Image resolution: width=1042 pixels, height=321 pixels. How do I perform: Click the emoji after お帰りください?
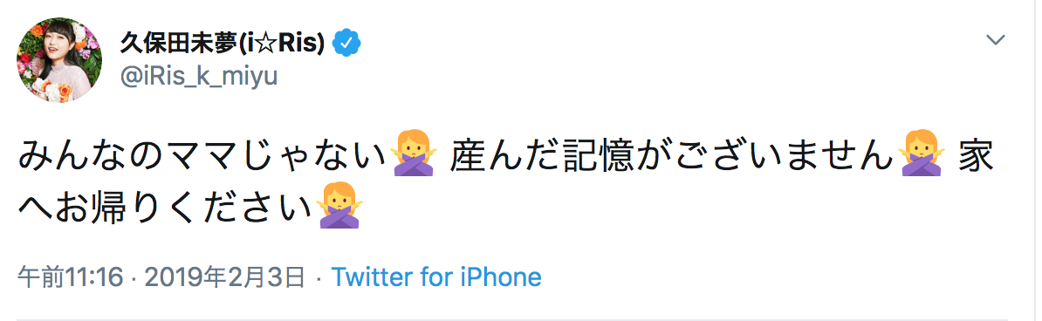(x=339, y=207)
